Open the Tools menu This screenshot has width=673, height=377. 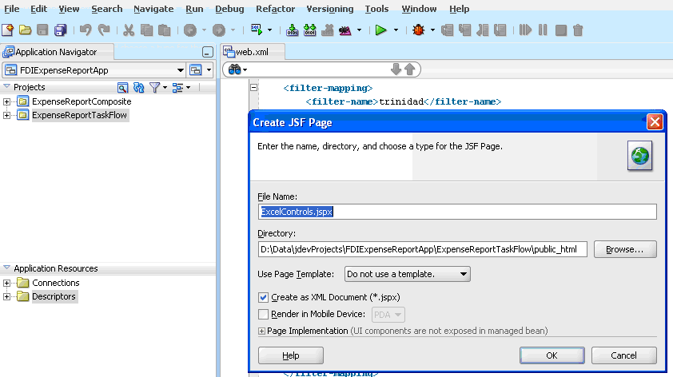[376, 9]
